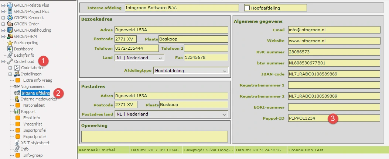The width and height of the screenshot is (389, 159).
Task: Click the Rapport chart icon
Action: tap(17, 112)
